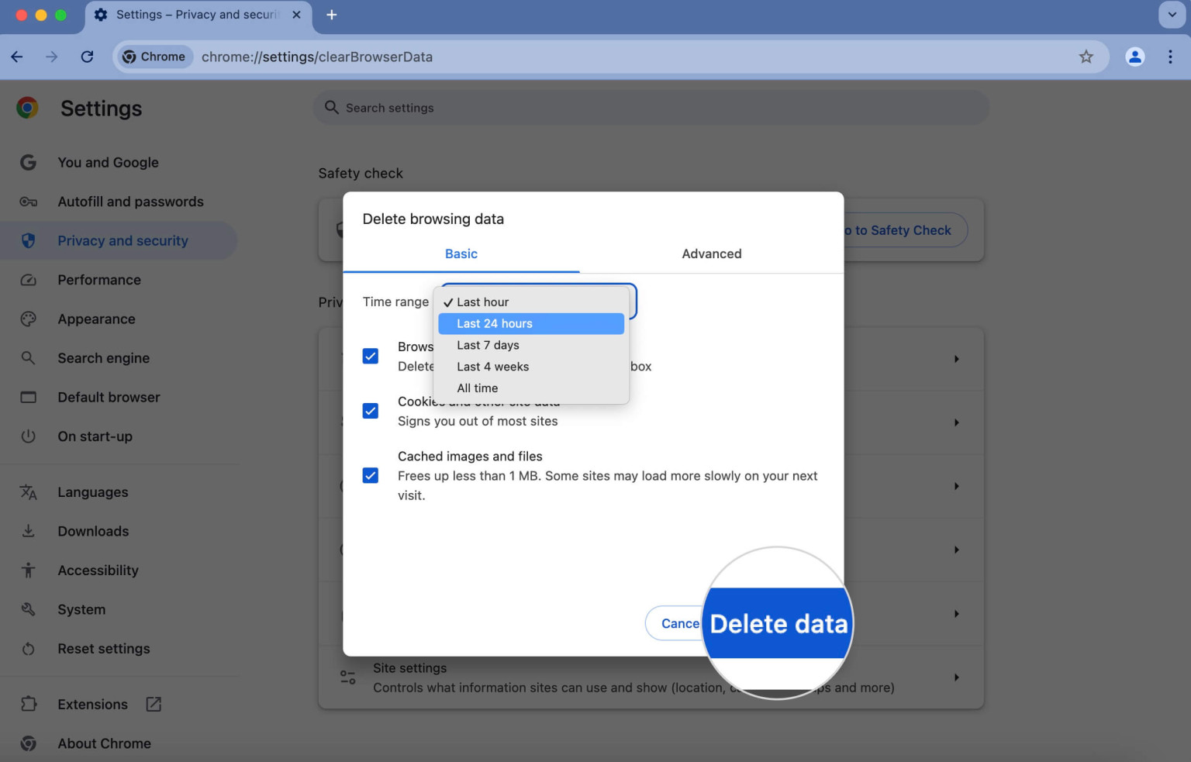1191x762 pixels.
Task: Select Last 24 hours from time range
Action: (531, 323)
